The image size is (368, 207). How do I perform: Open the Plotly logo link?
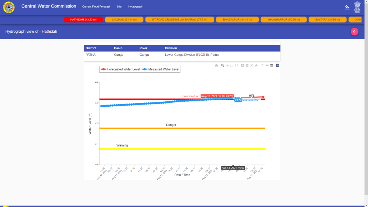(x=278, y=65)
